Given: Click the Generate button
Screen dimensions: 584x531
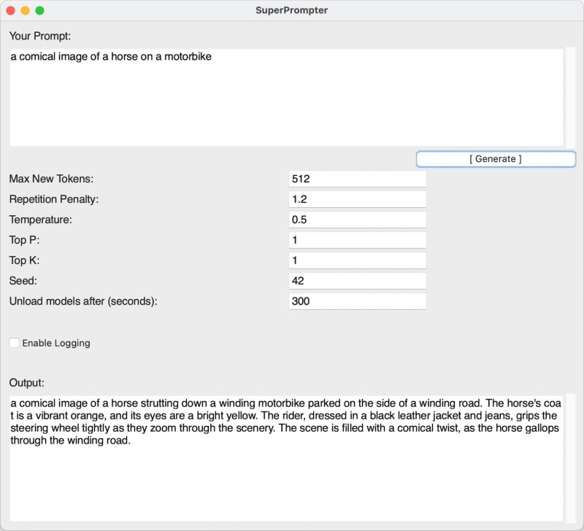Looking at the screenshot, I should 496,158.
